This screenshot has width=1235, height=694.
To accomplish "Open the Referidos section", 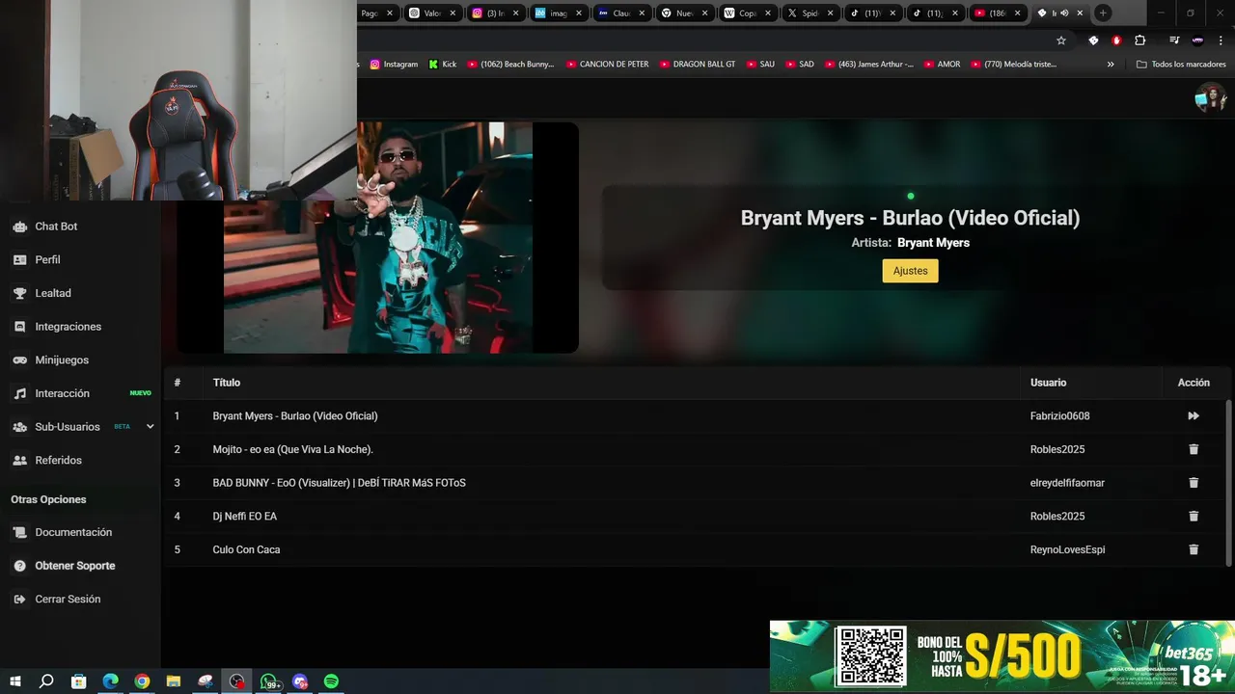I will (58, 460).
